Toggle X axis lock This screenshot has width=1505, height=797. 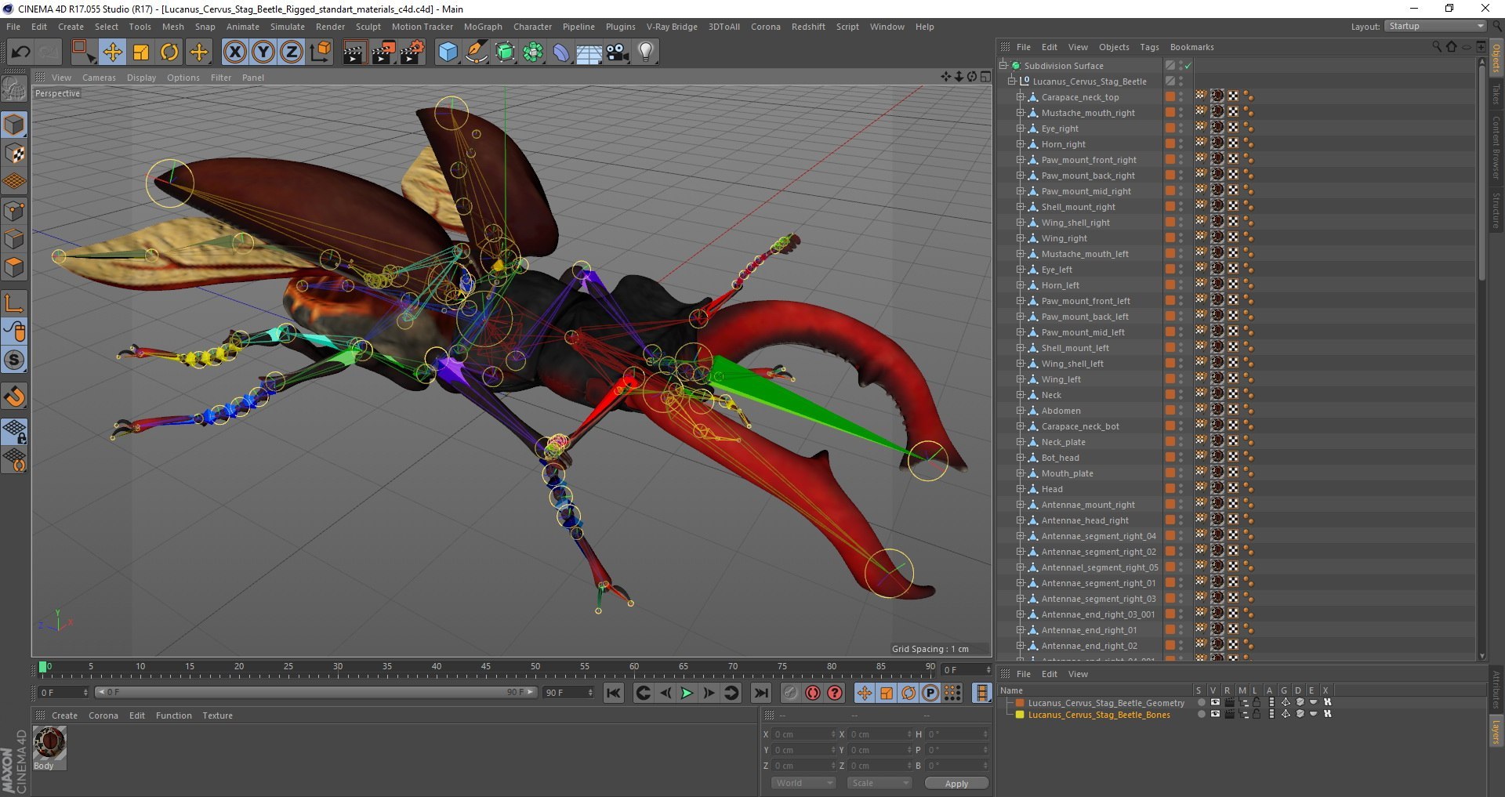(x=234, y=53)
